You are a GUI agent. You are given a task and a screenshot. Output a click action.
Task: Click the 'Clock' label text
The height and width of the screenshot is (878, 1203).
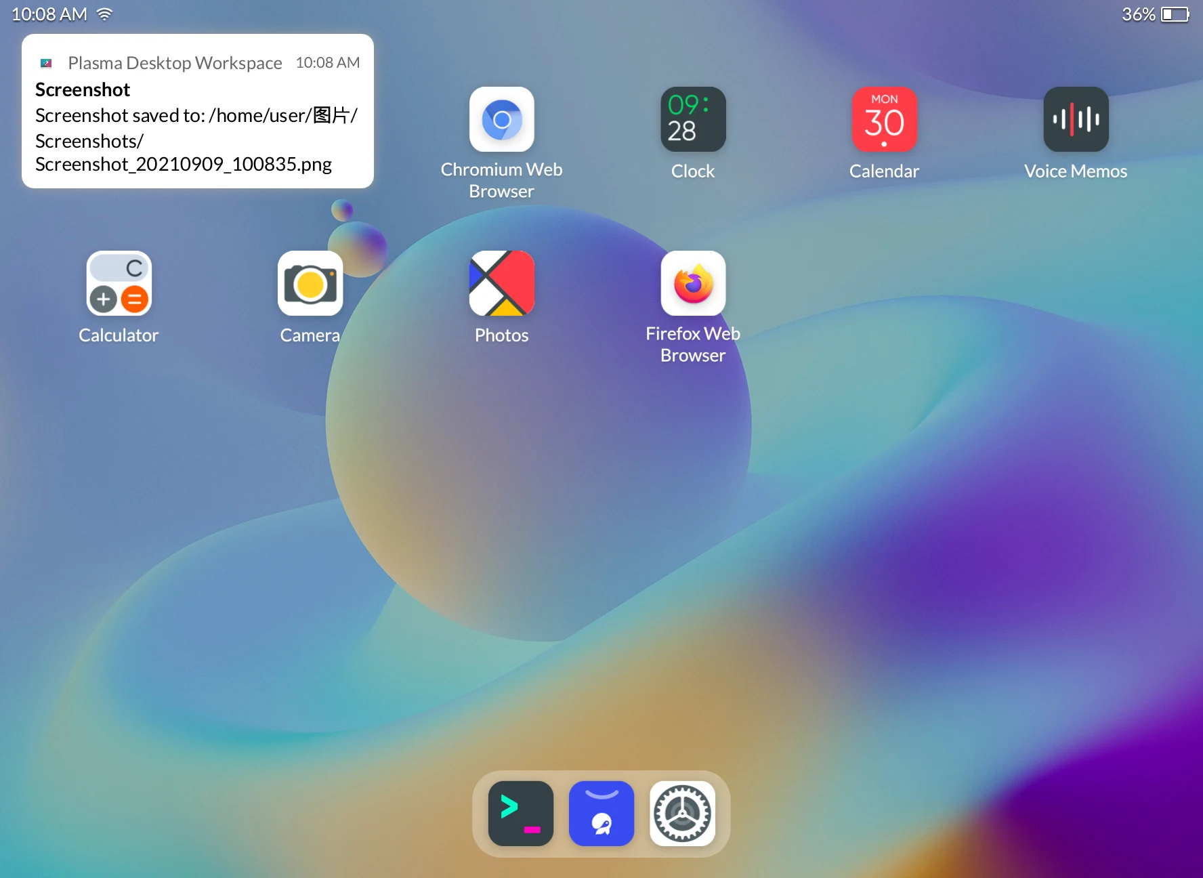(x=693, y=171)
